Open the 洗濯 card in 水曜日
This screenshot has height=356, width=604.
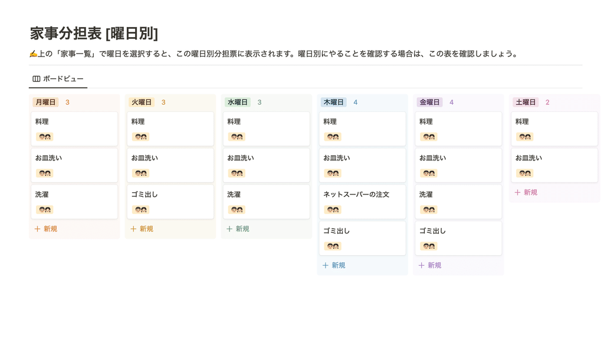click(266, 202)
